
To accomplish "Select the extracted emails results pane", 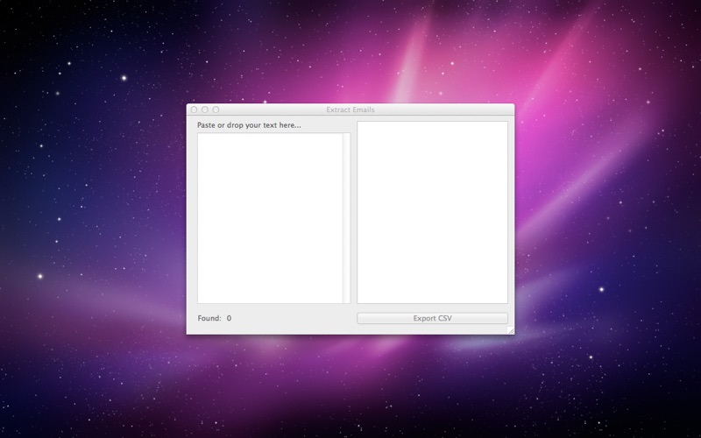I will (432, 212).
